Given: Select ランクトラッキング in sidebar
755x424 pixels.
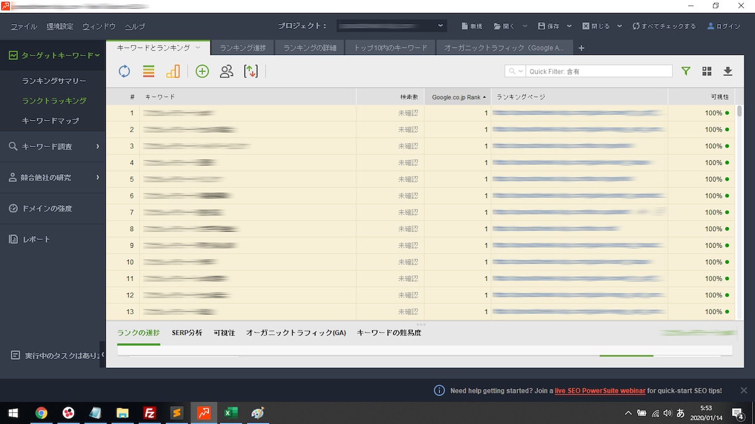Looking at the screenshot, I should point(54,100).
